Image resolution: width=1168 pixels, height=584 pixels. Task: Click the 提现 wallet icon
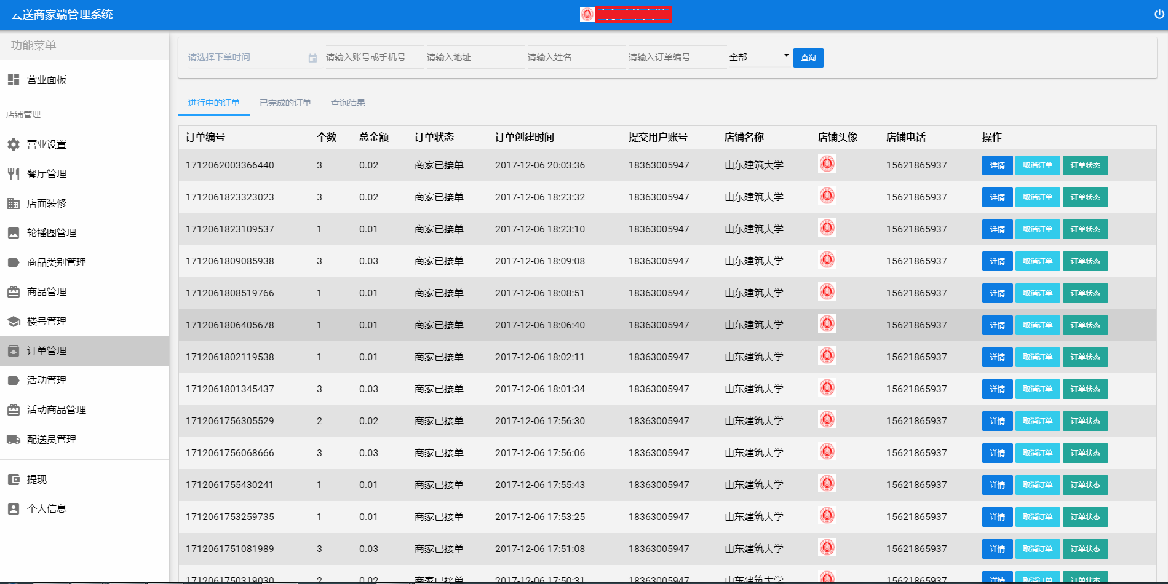(14, 479)
